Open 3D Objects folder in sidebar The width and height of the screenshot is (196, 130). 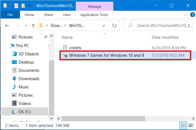pyautogui.click(x=29, y=54)
